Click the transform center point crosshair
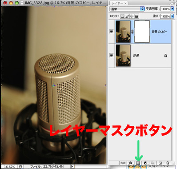 click(x=54, y=85)
